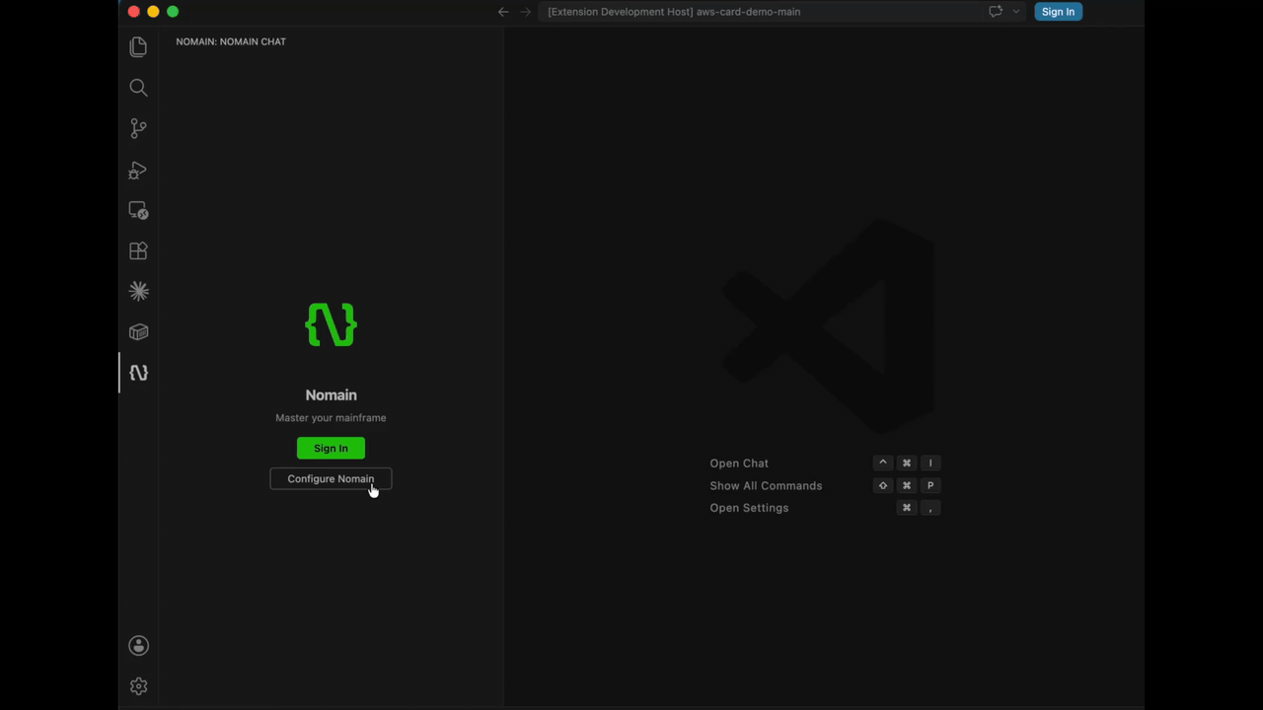
Task: Open the Manage gear icon
Action: pos(138,686)
